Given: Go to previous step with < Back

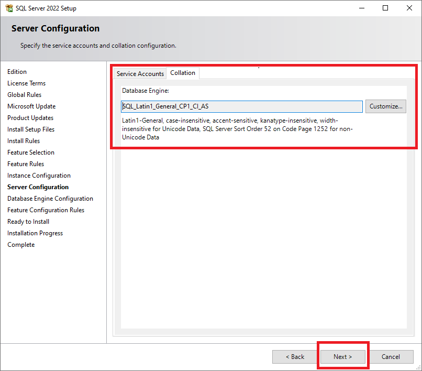Looking at the screenshot, I should pos(295,357).
